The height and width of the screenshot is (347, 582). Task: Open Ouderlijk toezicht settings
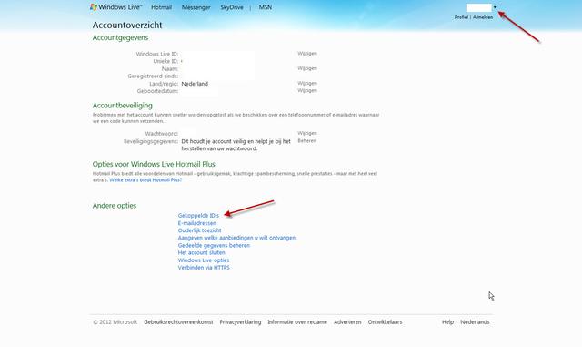pyautogui.click(x=200, y=230)
